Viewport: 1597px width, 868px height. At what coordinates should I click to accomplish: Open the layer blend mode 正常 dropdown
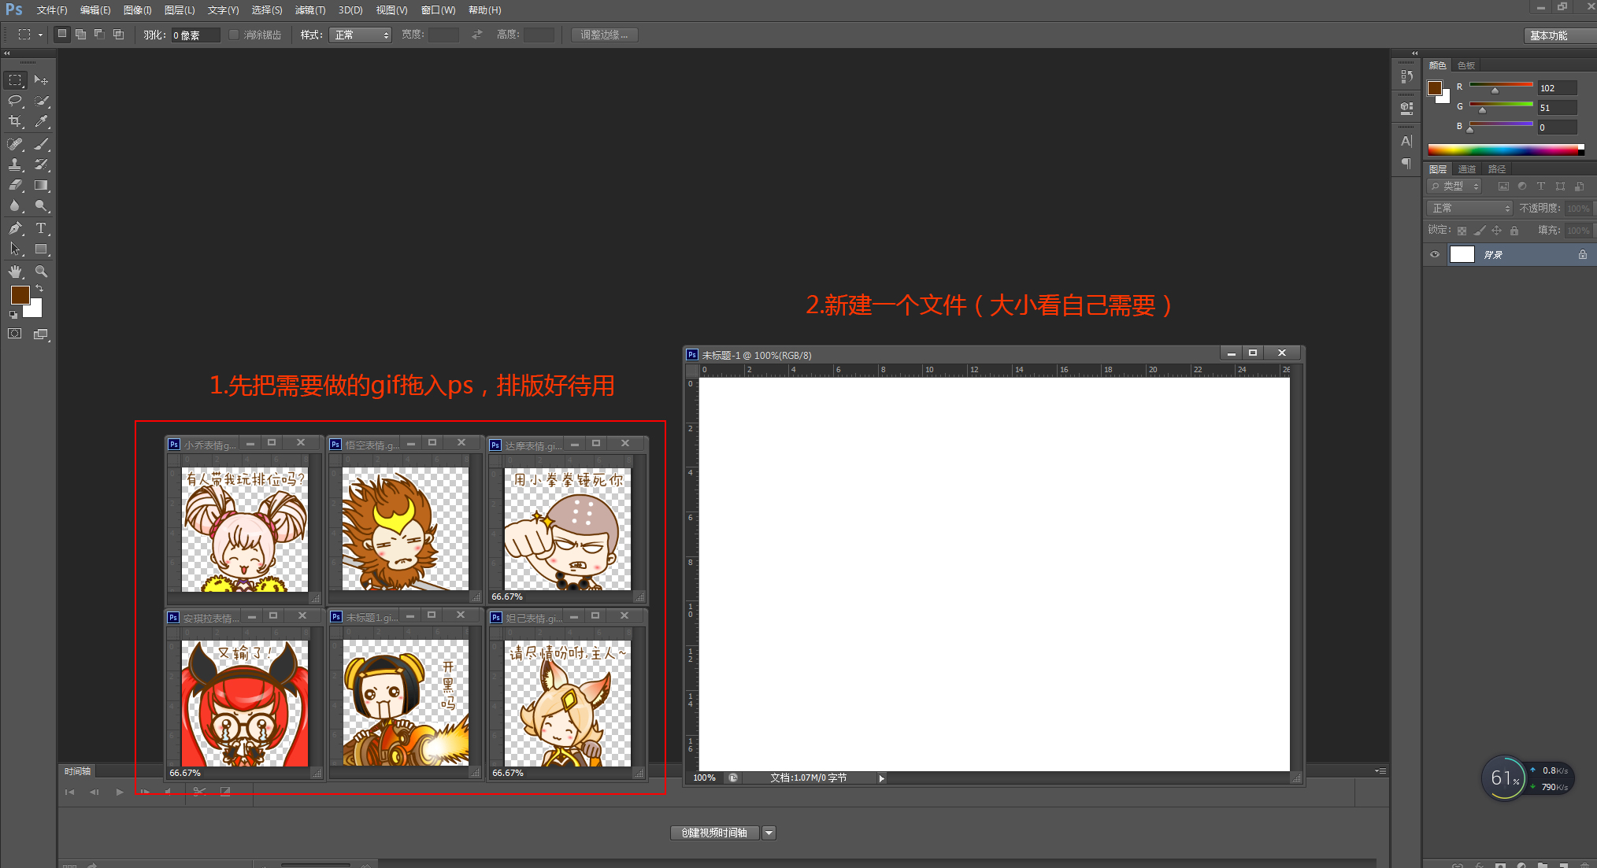pos(1469,208)
